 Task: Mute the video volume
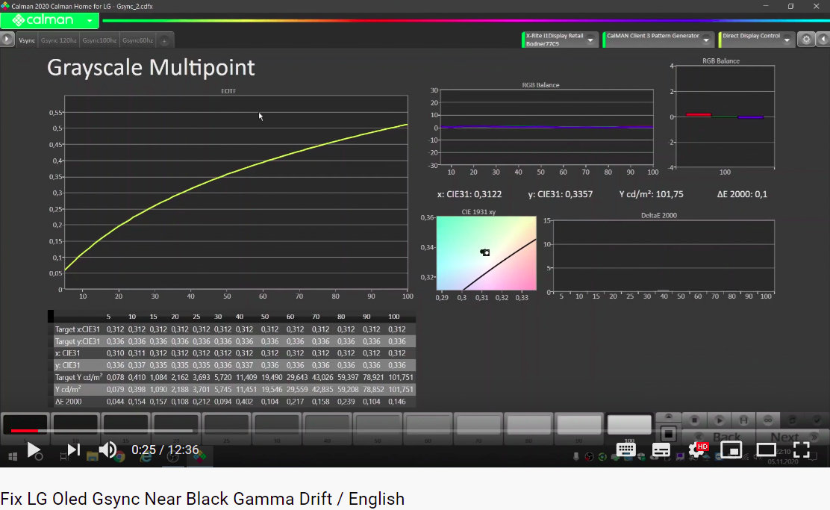(x=108, y=450)
